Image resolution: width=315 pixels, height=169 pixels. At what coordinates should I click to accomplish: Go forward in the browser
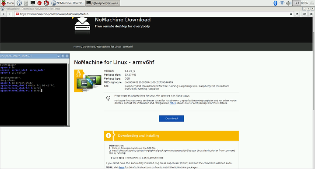pyautogui.click(x=9, y=14)
